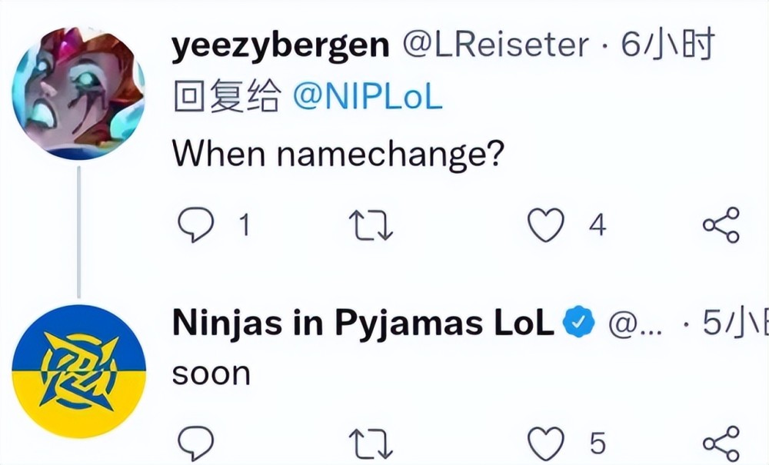Viewport: 769px width, 465px height.
Task: Click the yeezybergen display name
Action: (x=281, y=48)
